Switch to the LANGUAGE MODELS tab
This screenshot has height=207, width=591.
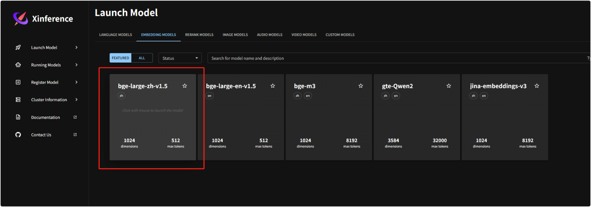pyautogui.click(x=116, y=35)
